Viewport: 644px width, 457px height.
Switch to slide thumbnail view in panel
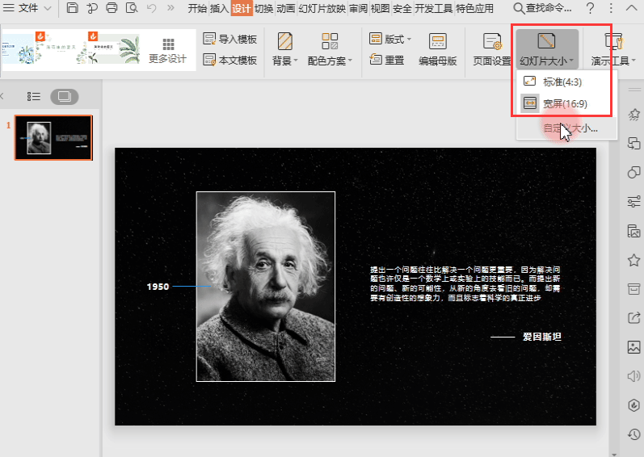[x=65, y=96]
